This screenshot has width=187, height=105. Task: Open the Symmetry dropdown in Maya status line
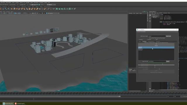(x=23, y=5)
